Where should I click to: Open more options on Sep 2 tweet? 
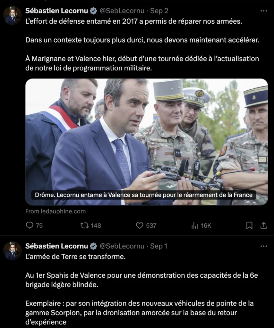263,11
